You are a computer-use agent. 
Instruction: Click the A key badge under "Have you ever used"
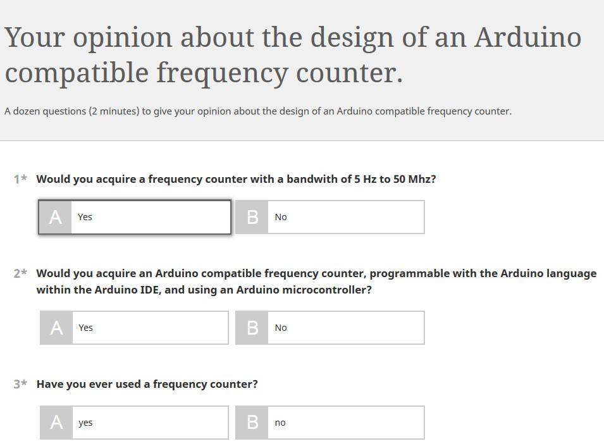[56, 423]
